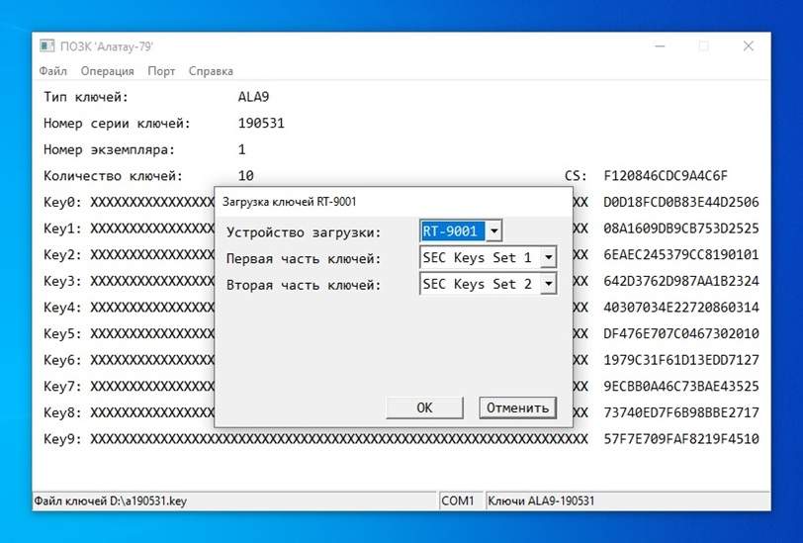The width and height of the screenshot is (803, 543).
Task: Click the Файл ключей path in the status bar
Action: (x=111, y=501)
